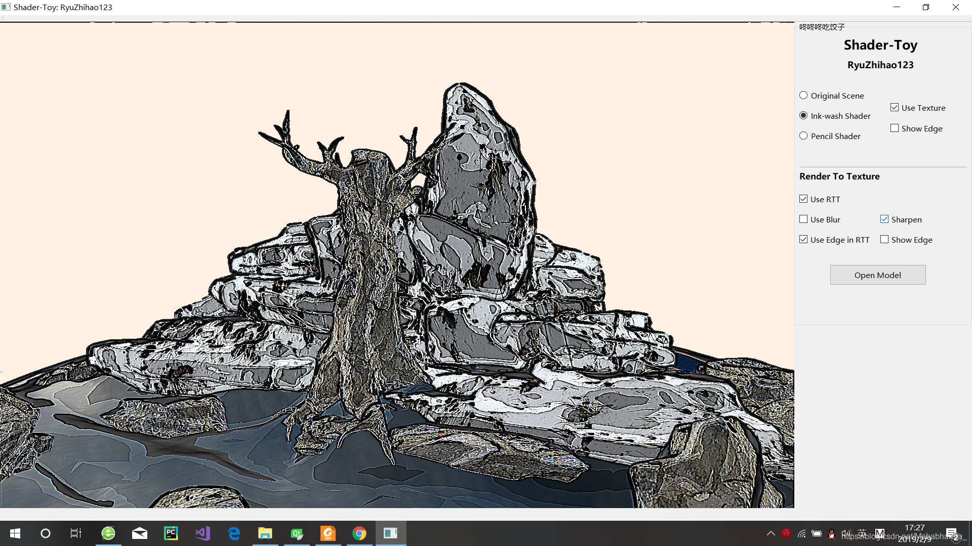Enable the Use Blur checkbox

pyautogui.click(x=803, y=219)
